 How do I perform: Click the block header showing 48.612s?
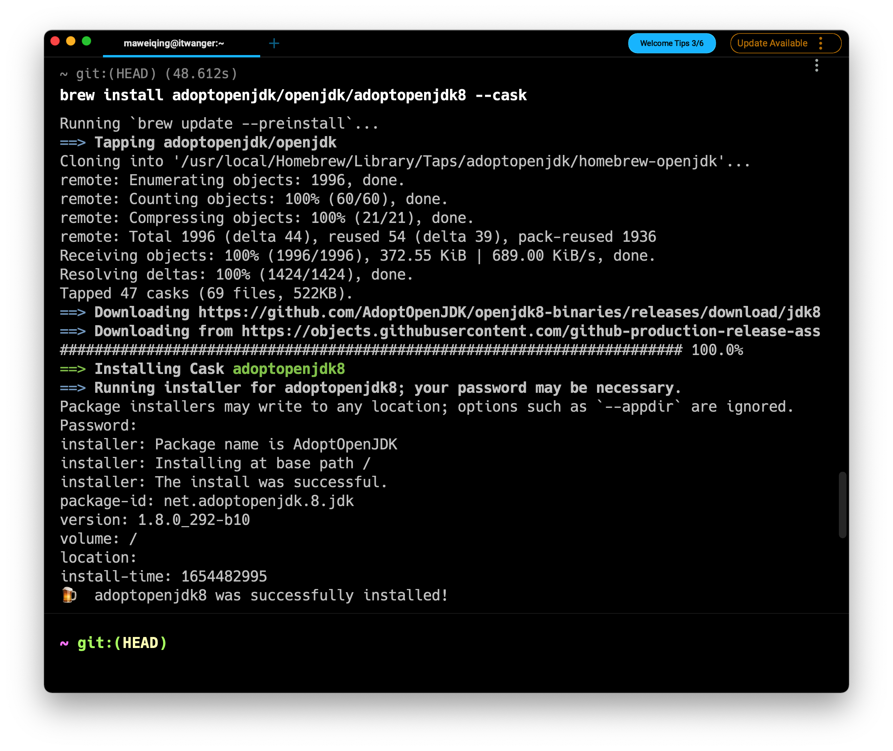(148, 74)
